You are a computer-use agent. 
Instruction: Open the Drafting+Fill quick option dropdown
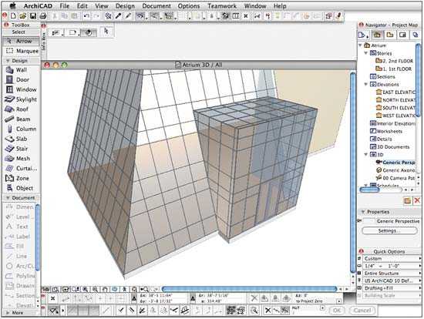click(x=392, y=288)
